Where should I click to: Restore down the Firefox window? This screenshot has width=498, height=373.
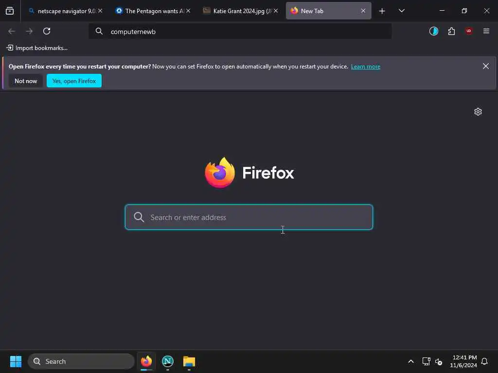464,11
